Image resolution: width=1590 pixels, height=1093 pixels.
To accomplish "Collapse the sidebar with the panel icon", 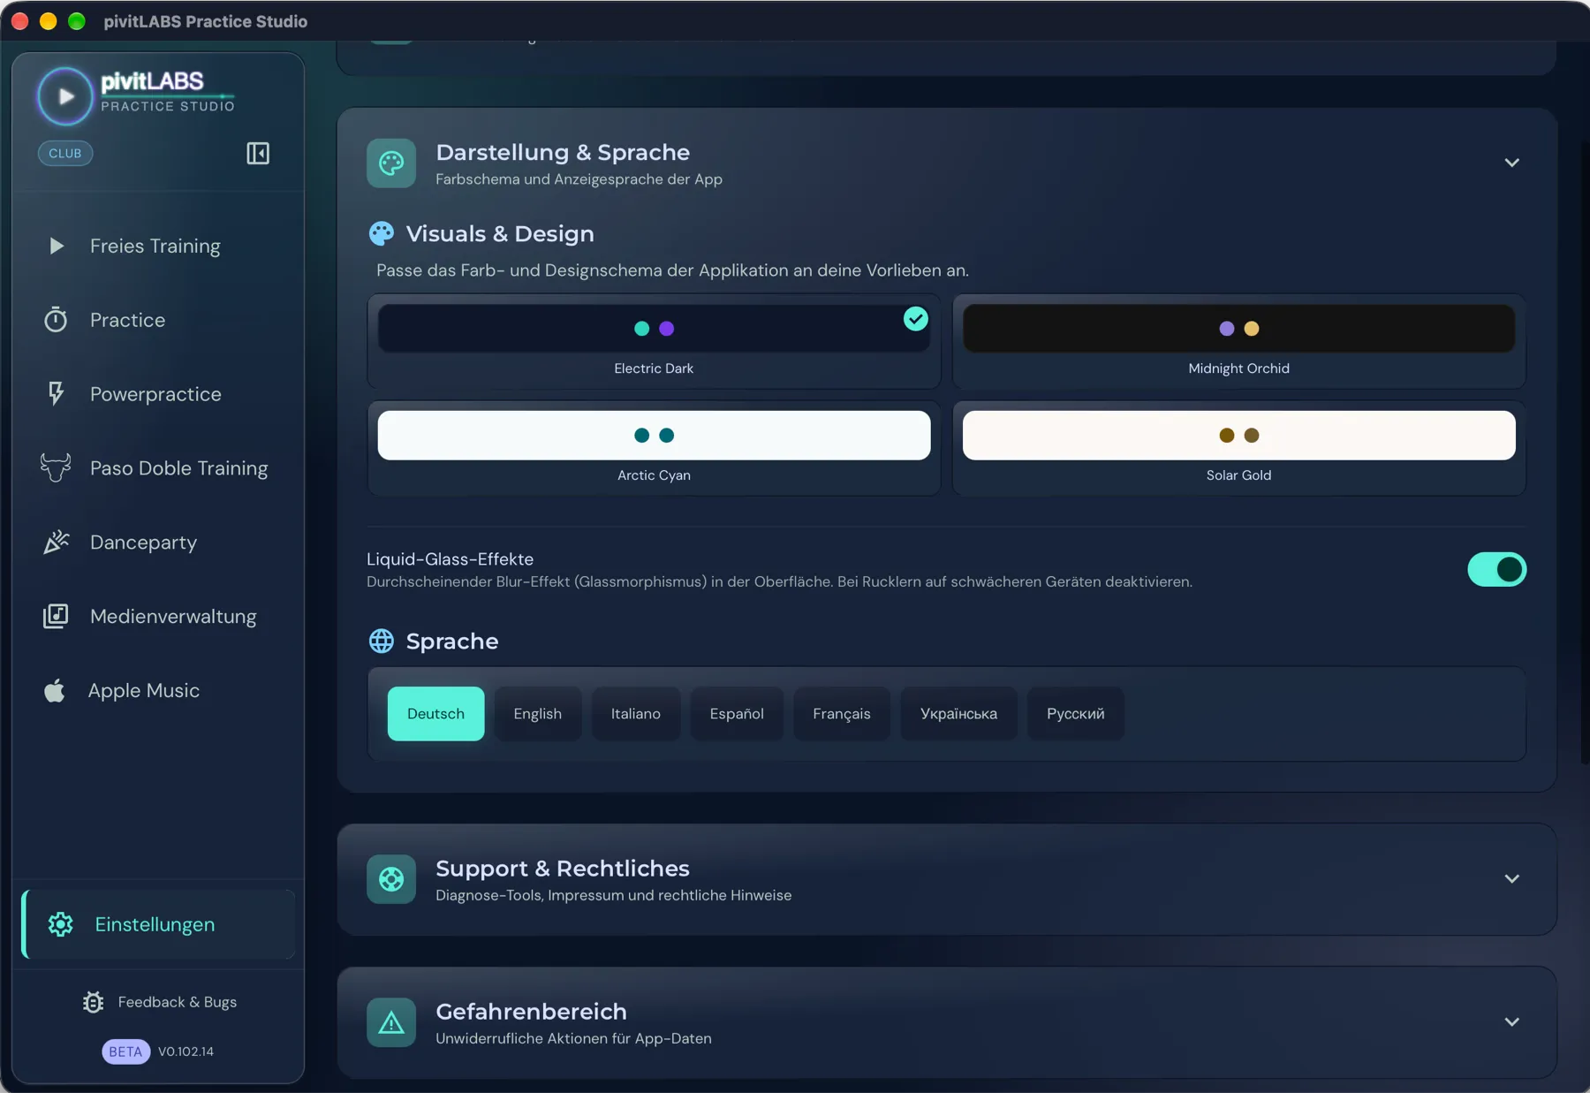I will (x=258, y=154).
